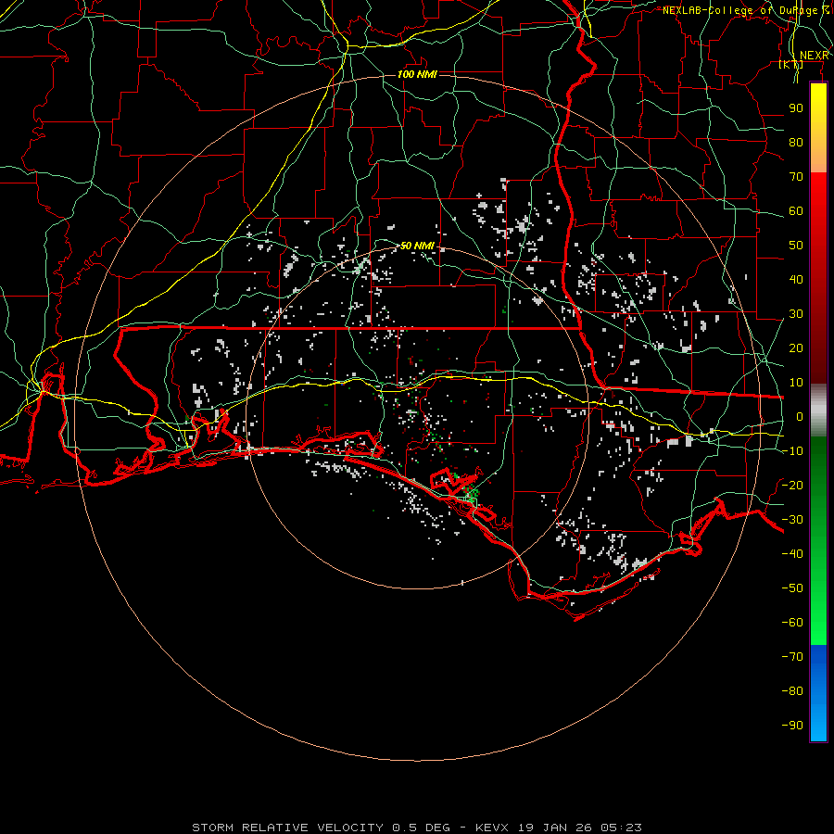Pick the green segment of the color bar
Screen dimensions: 834x834
coord(818,541)
